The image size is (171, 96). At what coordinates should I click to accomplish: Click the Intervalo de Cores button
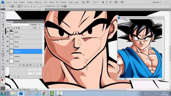coord(34,70)
